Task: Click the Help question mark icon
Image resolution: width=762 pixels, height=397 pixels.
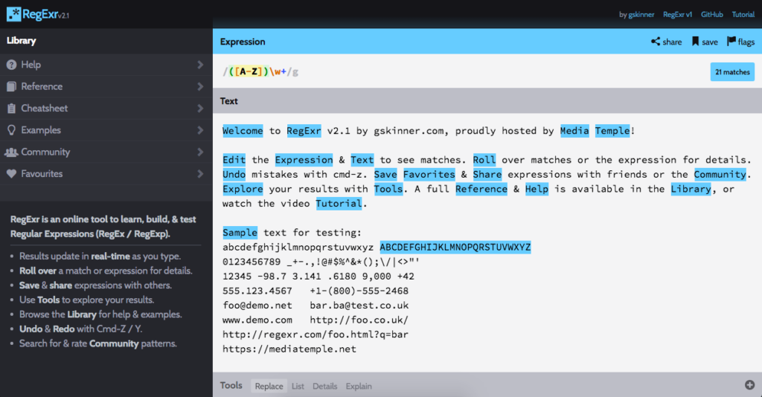Action: pos(11,65)
